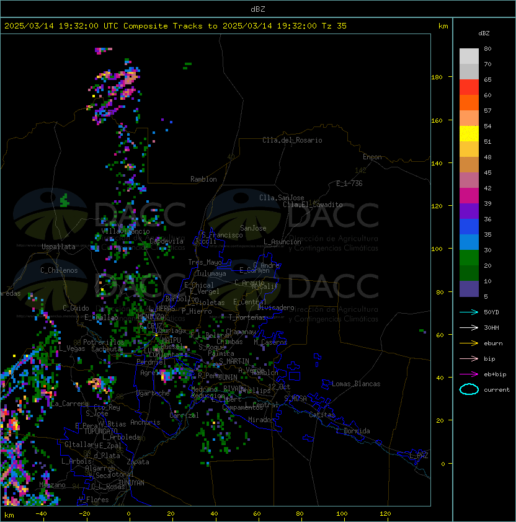516x522 pixels.
Task: Click the '50YD' legend label
Action: [491, 312]
